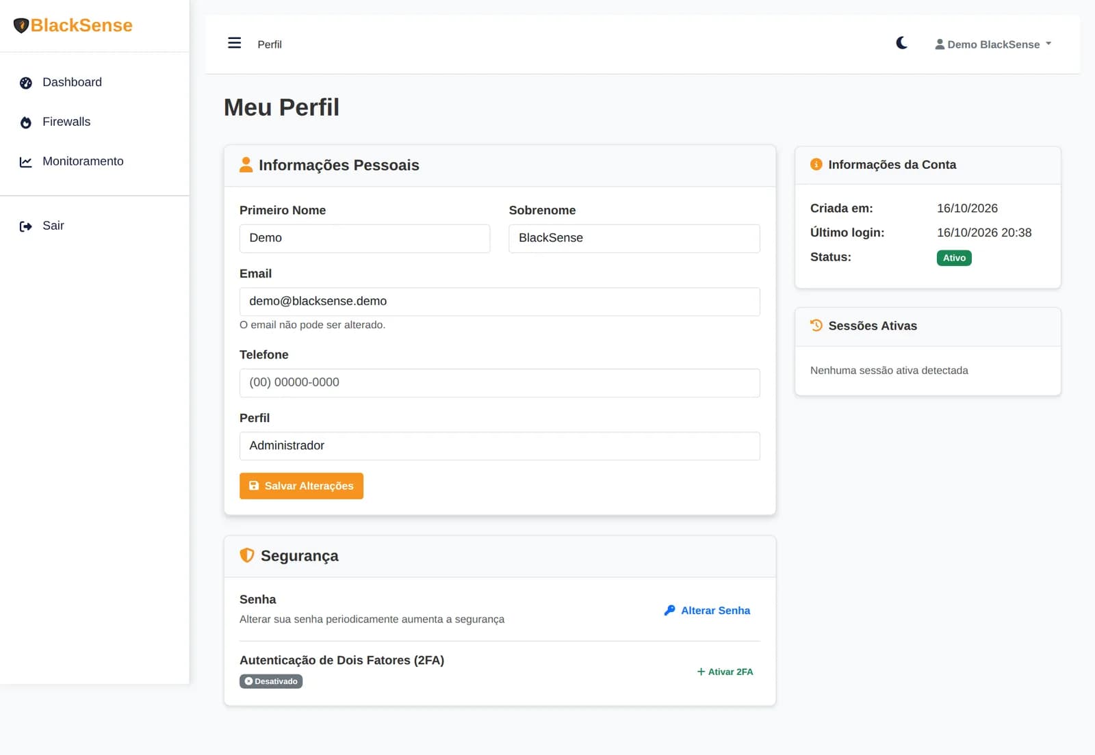This screenshot has height=755, width=1095.
Task: Click the Monitoramento chart icon
Action: 26,162
